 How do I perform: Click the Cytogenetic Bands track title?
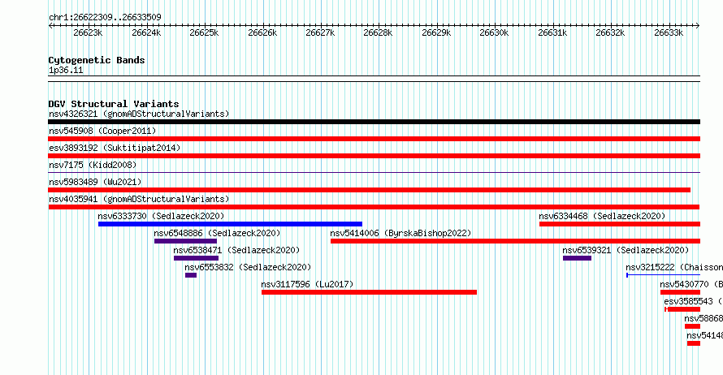(97, 60)
